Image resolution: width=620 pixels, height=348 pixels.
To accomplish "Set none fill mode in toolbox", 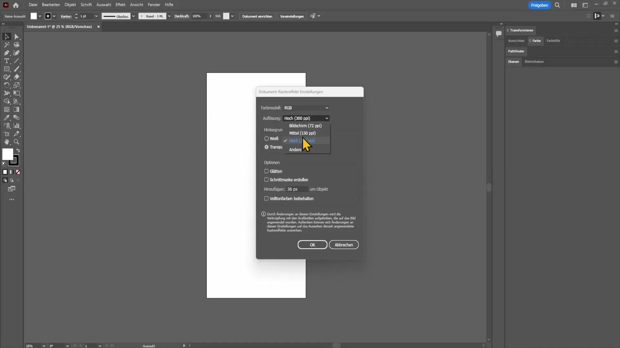I will pyautogui.click(x=18, y=172).
